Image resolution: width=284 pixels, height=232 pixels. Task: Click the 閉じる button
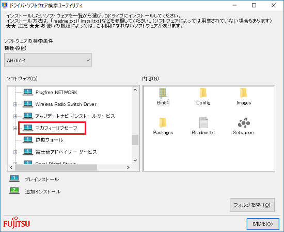[263, 224]
